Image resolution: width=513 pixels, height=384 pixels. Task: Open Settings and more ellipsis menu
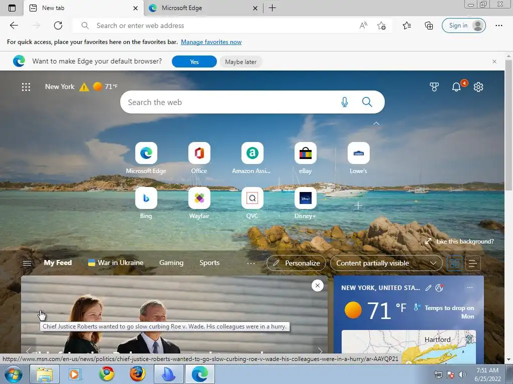click(498, 25)
